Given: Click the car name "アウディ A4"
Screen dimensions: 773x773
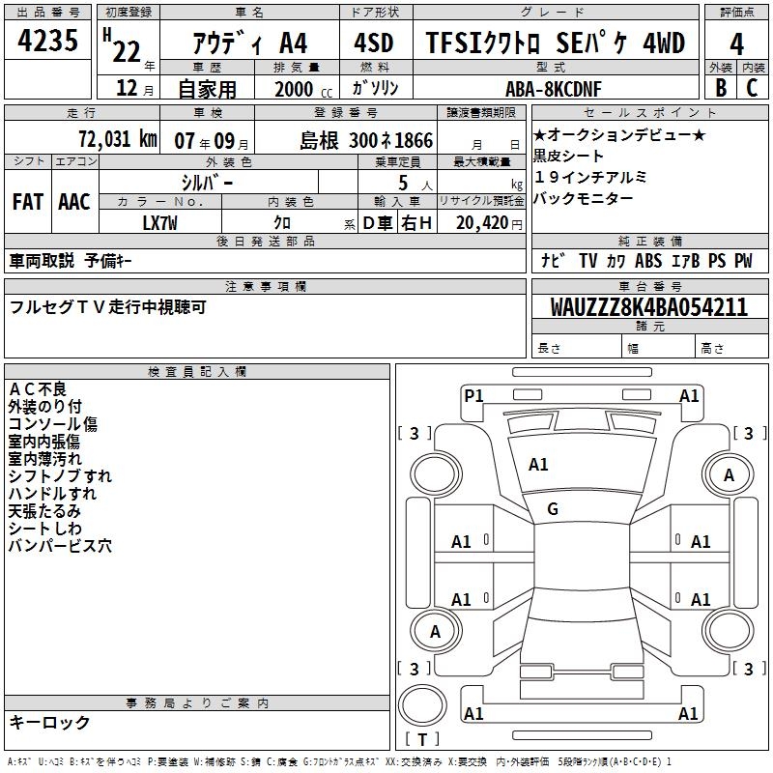Looking at the screenshot, I should (250, 43).
